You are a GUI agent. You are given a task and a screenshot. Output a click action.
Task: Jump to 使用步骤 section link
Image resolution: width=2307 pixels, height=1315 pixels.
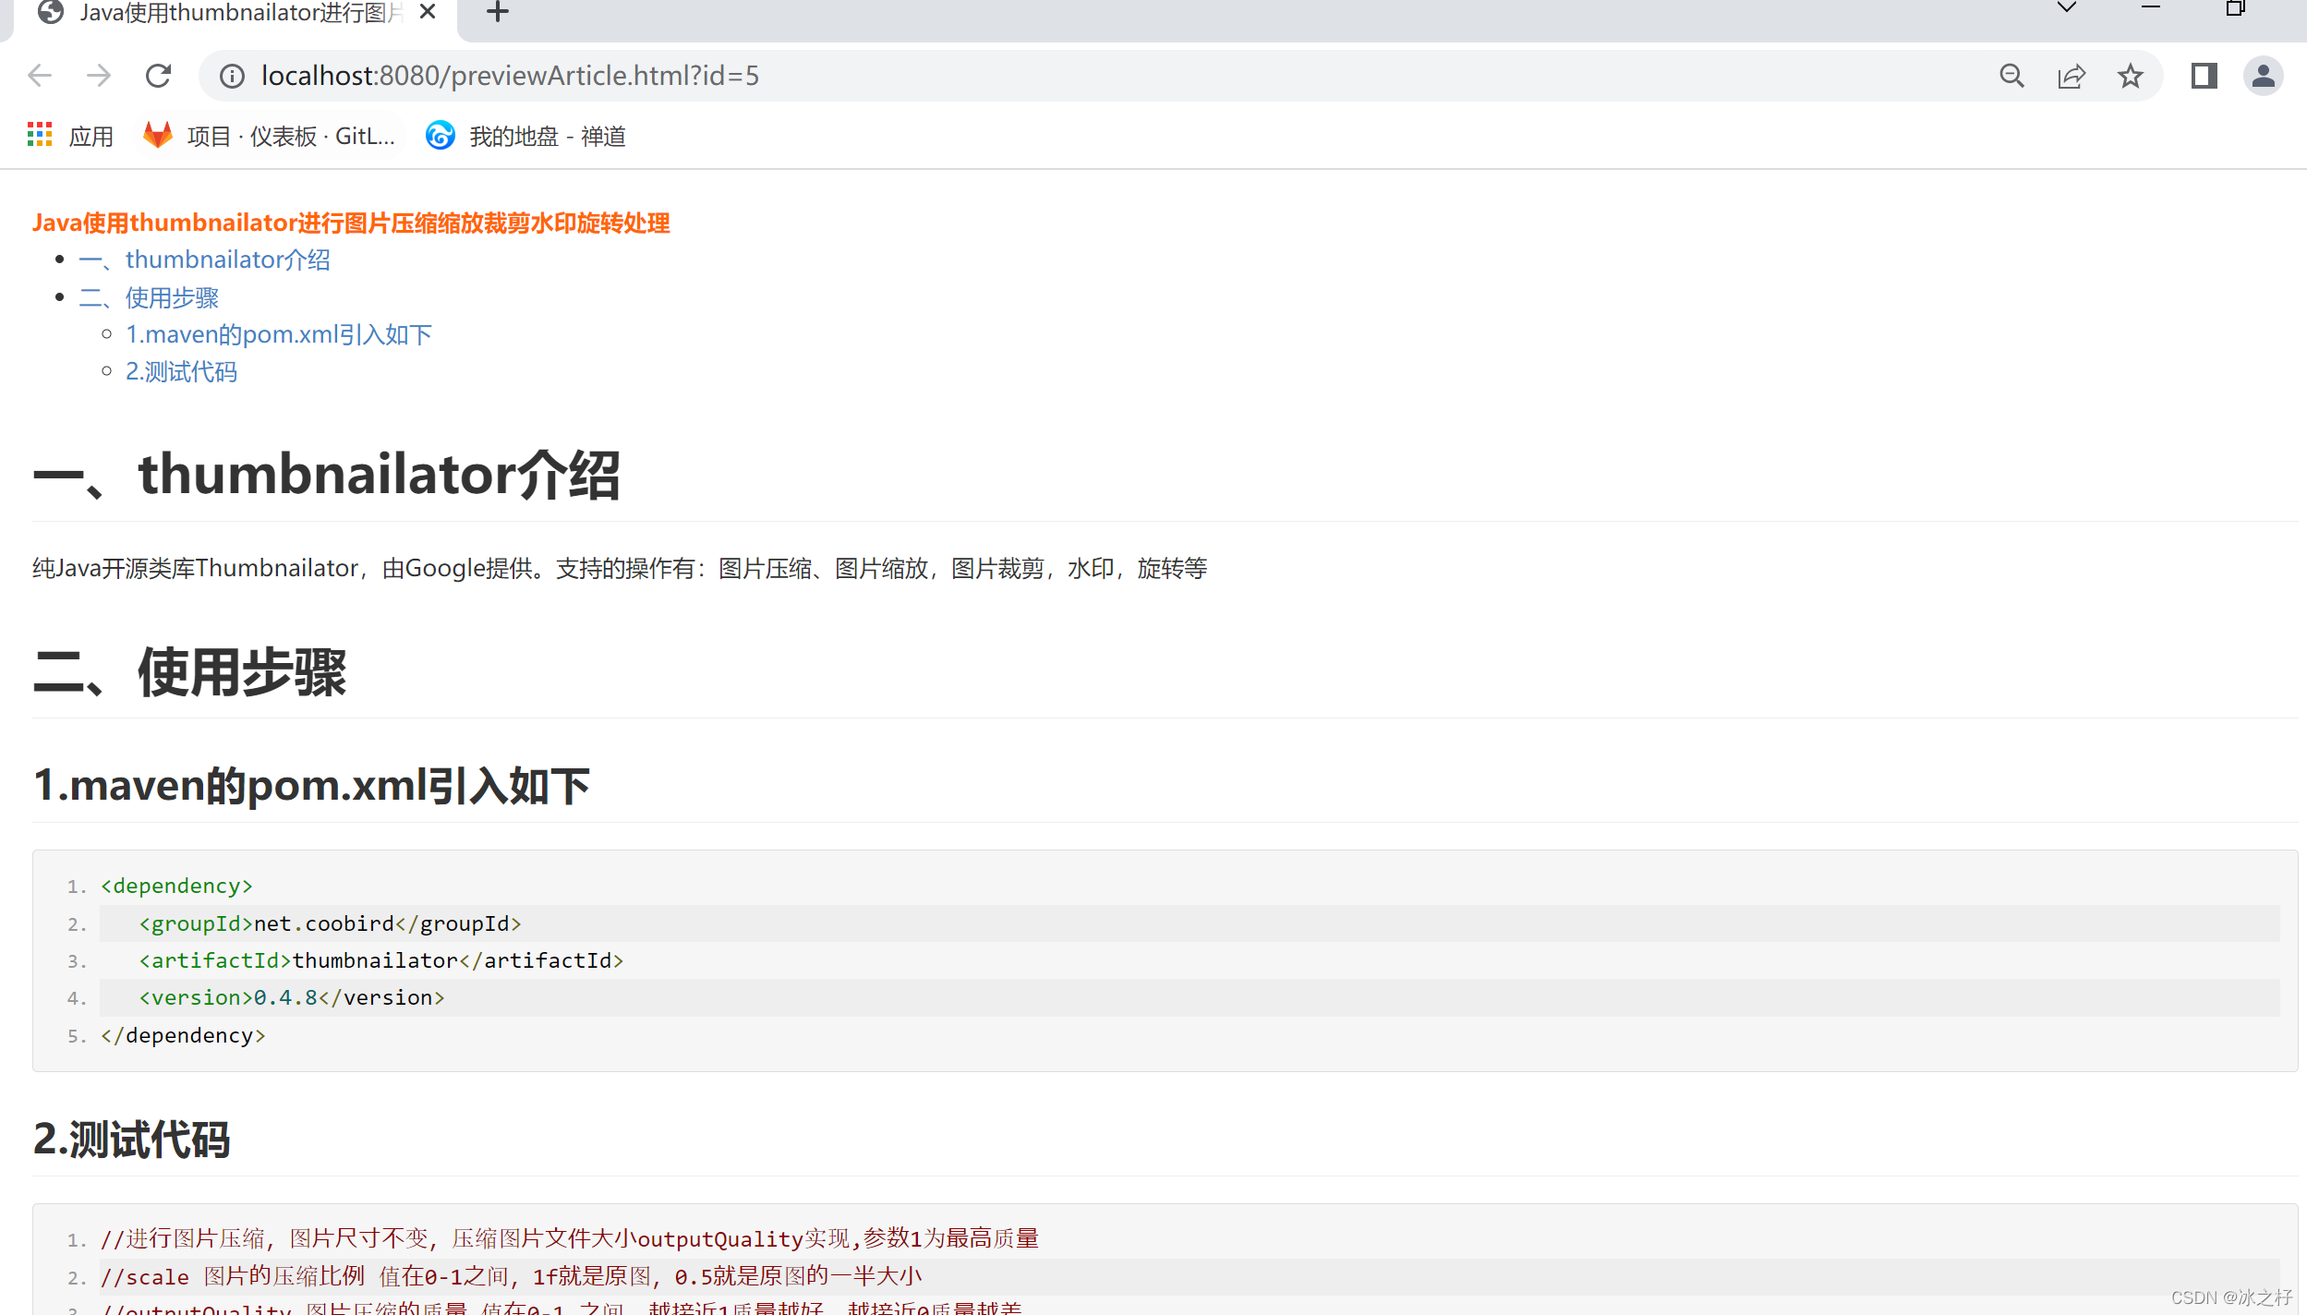click(150, 297)
